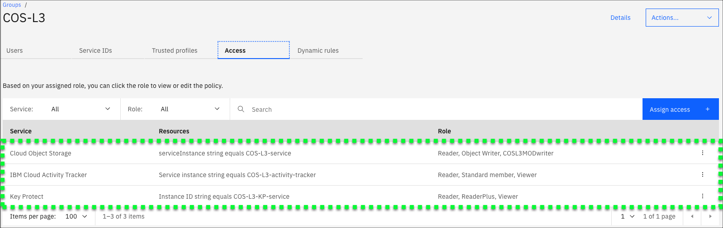Click the Assign access button
This screenshot has height=228, width=723.
[680, 109]
